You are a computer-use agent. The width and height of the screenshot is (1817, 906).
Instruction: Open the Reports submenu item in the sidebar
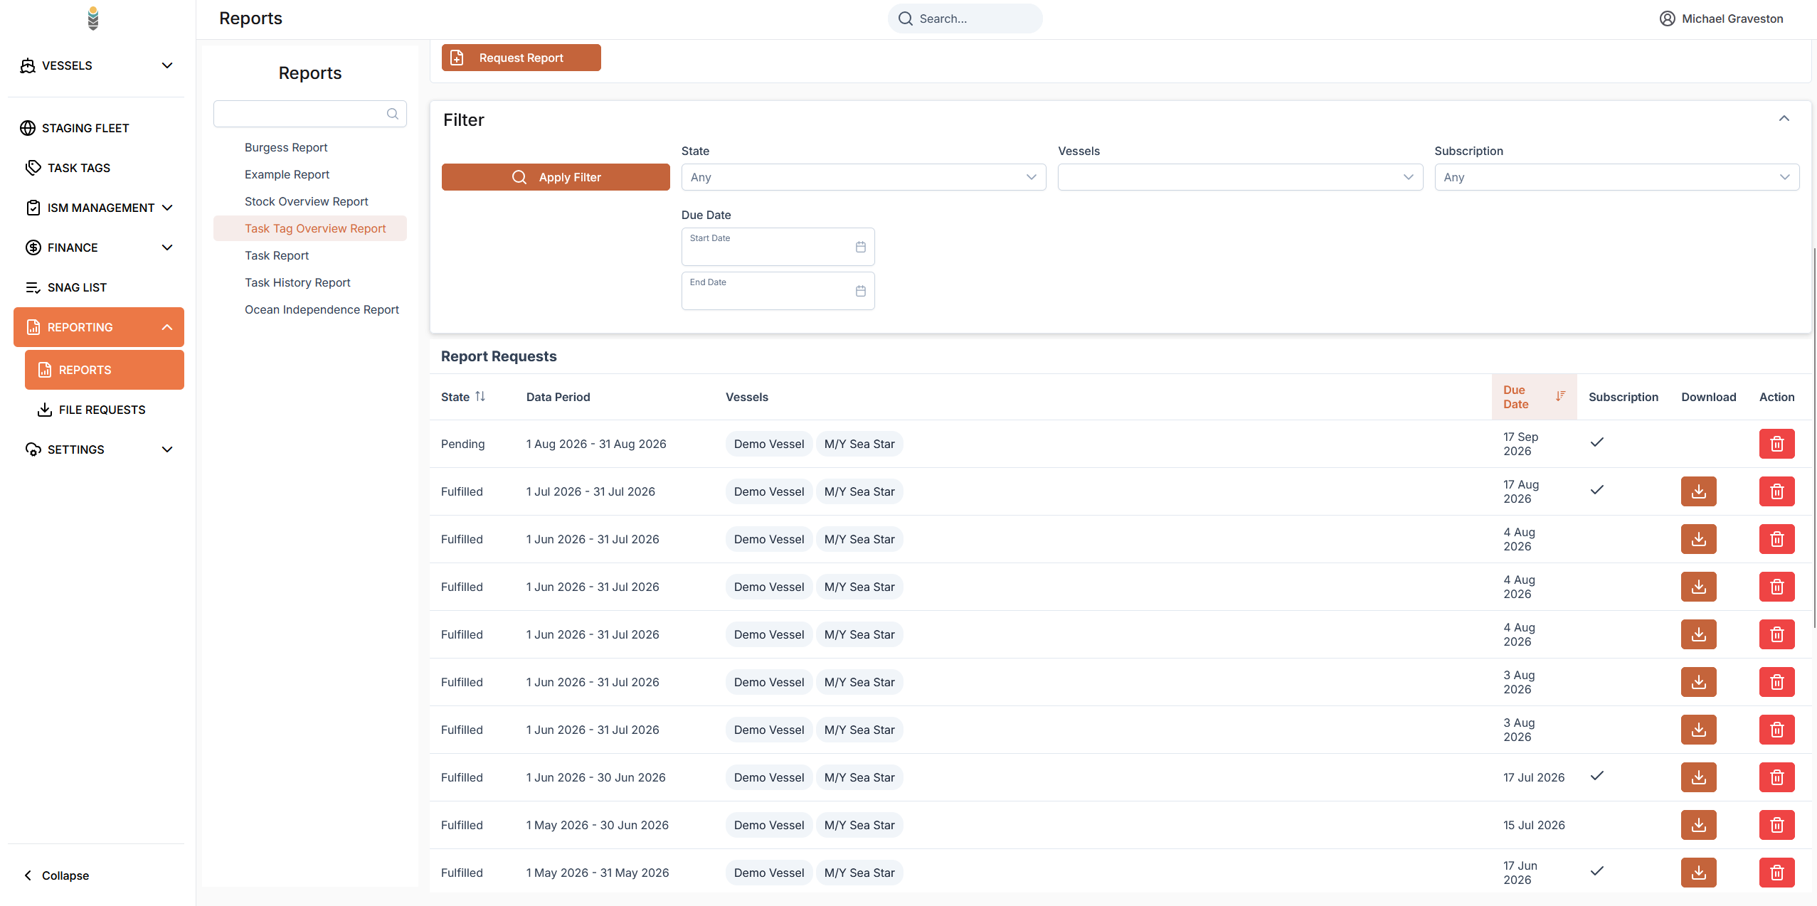coord(105,370)
